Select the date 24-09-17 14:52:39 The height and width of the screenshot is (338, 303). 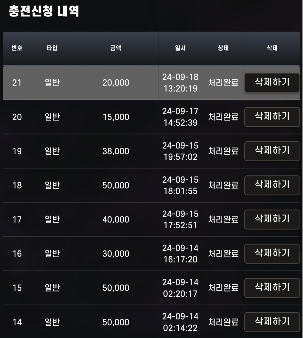click(180, 117)
